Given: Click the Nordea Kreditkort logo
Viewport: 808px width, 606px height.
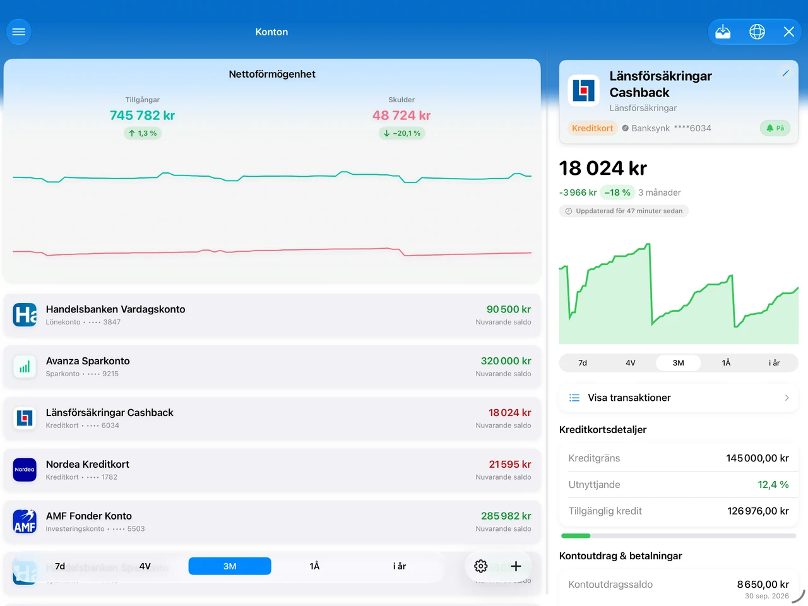Looking at the screenshot, I should 25,470.
